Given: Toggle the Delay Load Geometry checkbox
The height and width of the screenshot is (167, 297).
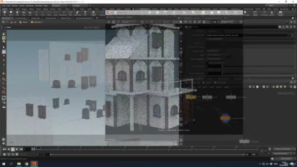Looking at the screenshot, I should pyautogui.click(x=207, y=63).
